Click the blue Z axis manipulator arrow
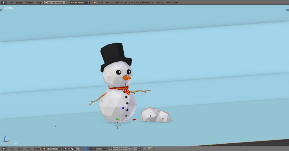The height and width of the screenshot is (151, 289). (123, 107)
